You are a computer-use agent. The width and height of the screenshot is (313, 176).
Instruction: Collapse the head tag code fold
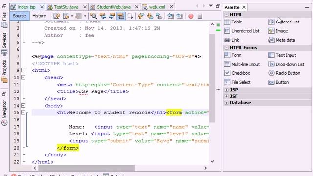[x=23, y=77]
